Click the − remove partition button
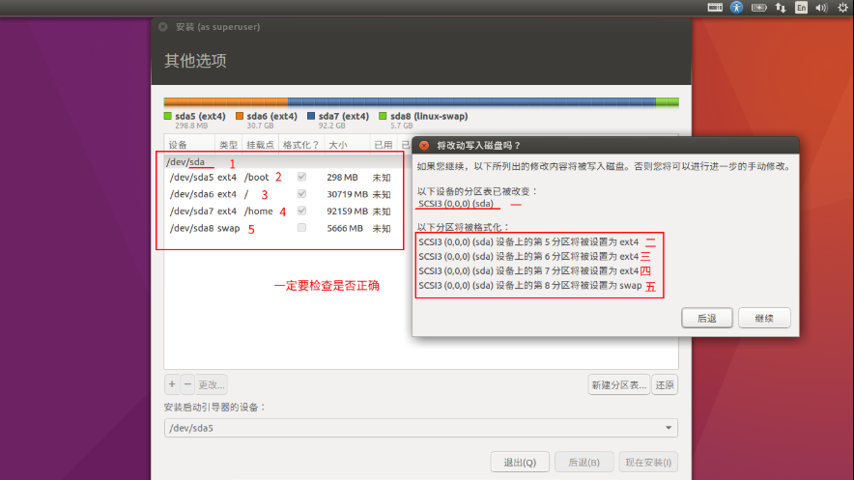Screen dimensions: 854x480 click(x=187, y=384)
